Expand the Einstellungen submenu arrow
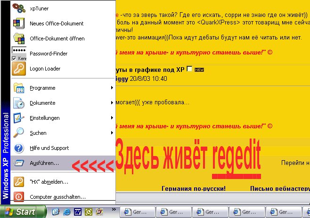The height and width of the screenshot is (218, 310). click(x=112, y=118)
